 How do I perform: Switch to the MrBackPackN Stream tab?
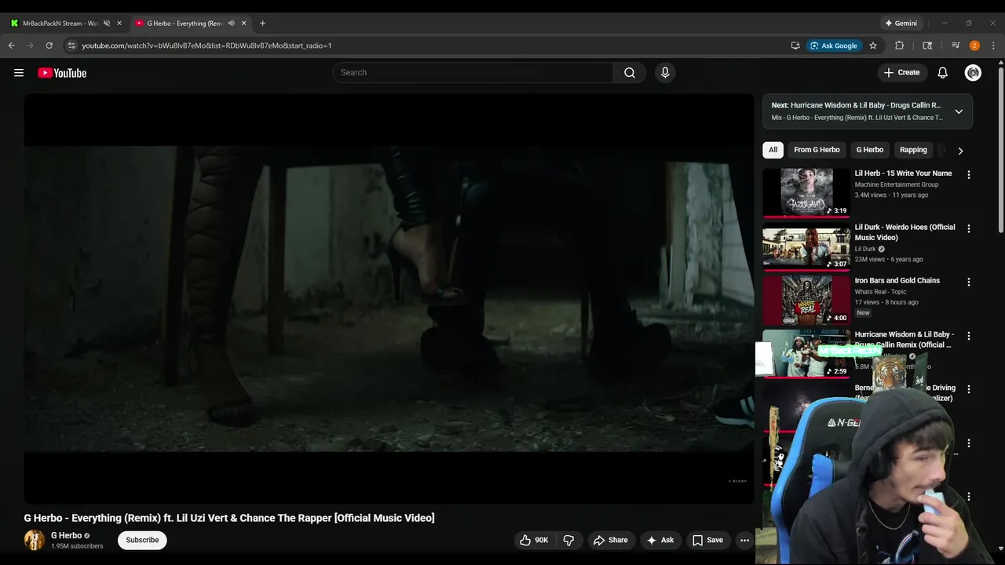(x=61, y=23)
